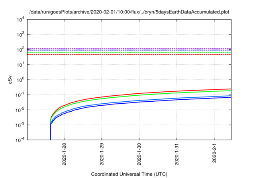Image resolution: width=255 pixels, height=178 pixels.
Task: Click the 10^1 y-axis label
Action: point(20,65)
